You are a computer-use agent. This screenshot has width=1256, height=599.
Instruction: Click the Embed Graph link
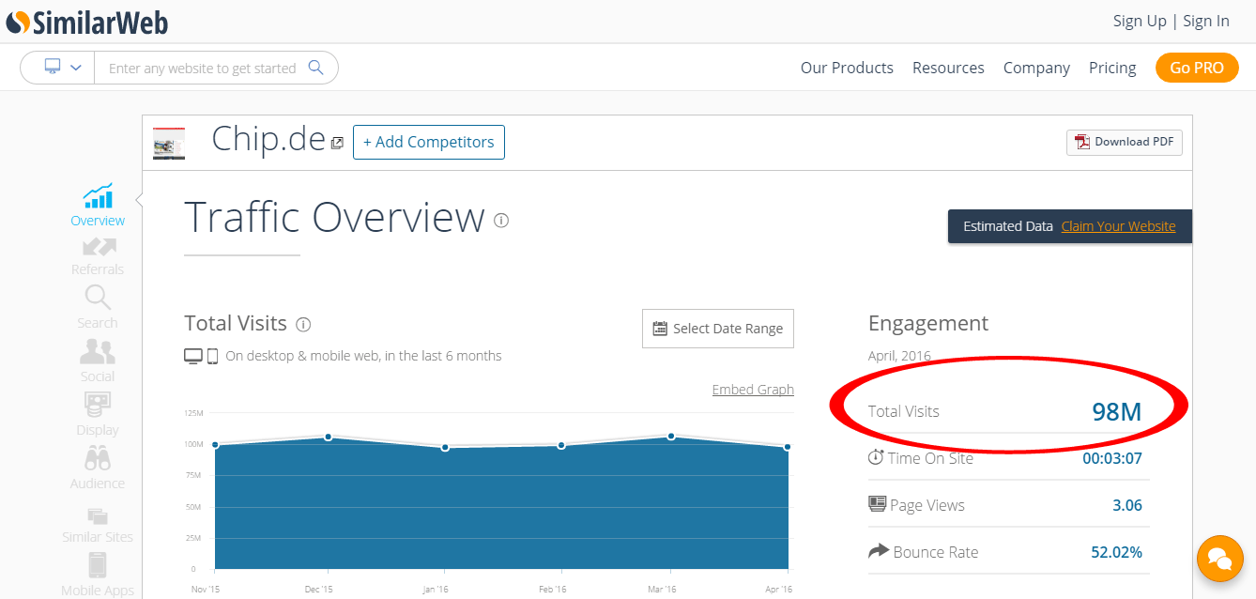pos(753,390)
